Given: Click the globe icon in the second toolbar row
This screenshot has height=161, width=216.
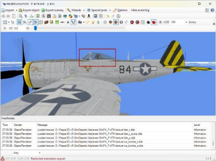Looking at the screenshot, I should coord(65,16).
